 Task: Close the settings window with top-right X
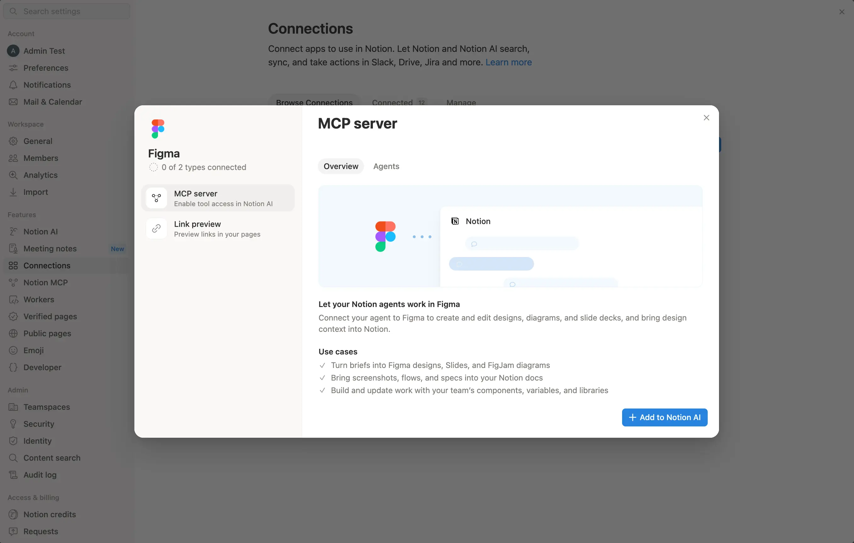[x=842, y=12]
